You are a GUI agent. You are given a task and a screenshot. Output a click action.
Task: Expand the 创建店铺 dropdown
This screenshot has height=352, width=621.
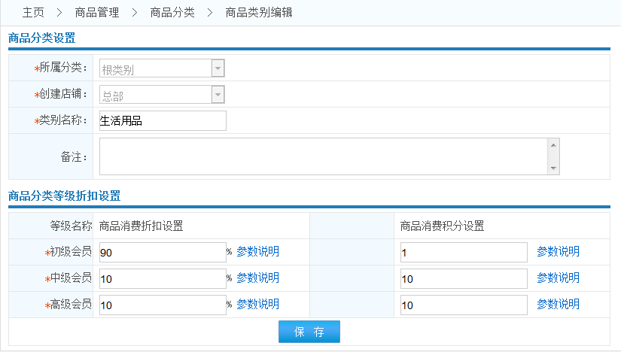162,95
